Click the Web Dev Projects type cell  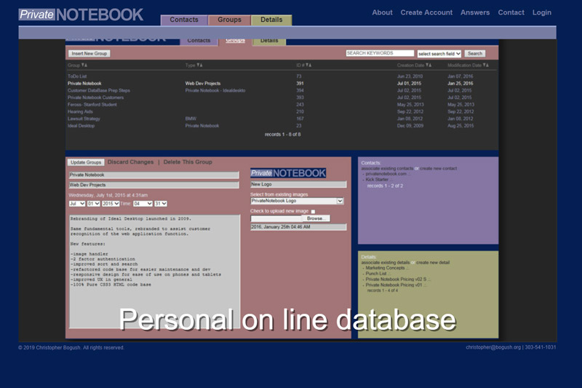click(203, 84)
